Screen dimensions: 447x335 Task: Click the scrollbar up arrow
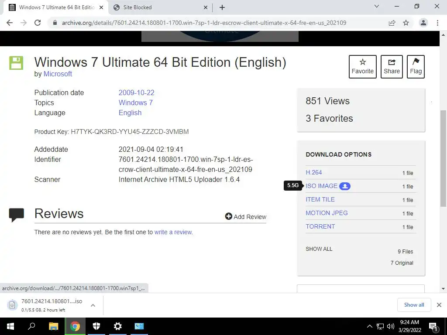tap(443, 35)
